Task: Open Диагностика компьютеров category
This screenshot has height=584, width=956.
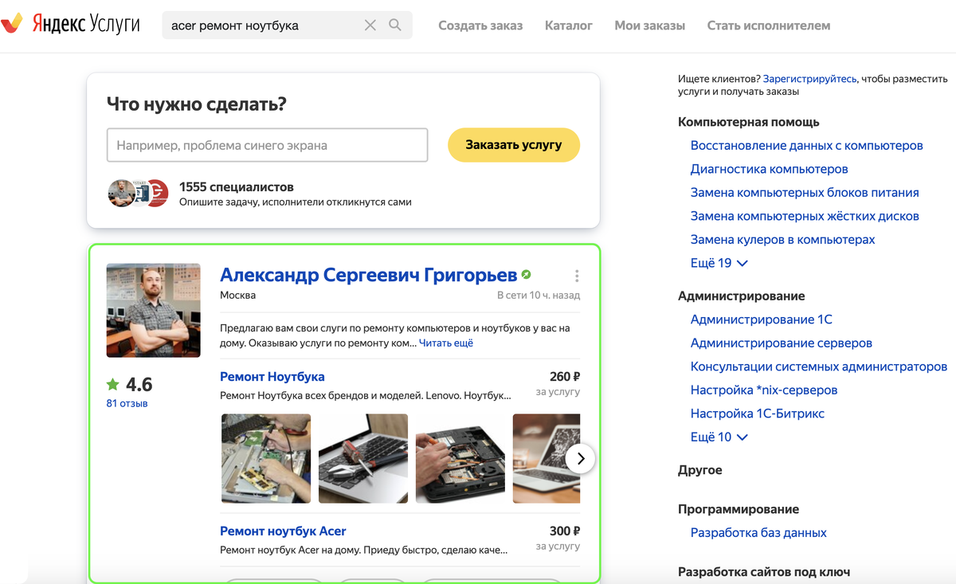Action: pyautogui.click(x=770, y=169)
